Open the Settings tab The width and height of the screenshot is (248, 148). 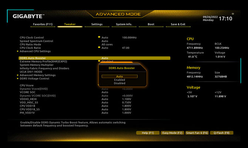click(97, 24)
